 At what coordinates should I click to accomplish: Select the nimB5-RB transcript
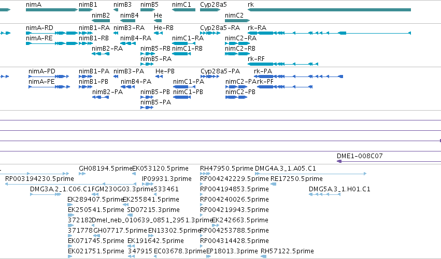click(x=148, y=54)
